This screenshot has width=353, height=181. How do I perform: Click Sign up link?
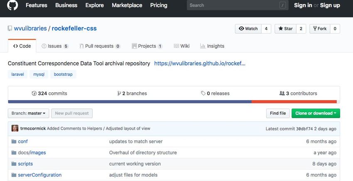330,5
